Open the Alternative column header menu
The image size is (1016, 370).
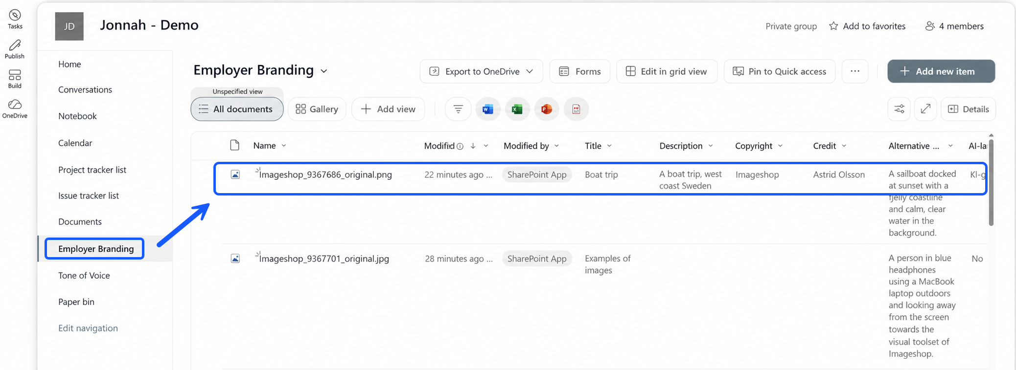(950, 146)
